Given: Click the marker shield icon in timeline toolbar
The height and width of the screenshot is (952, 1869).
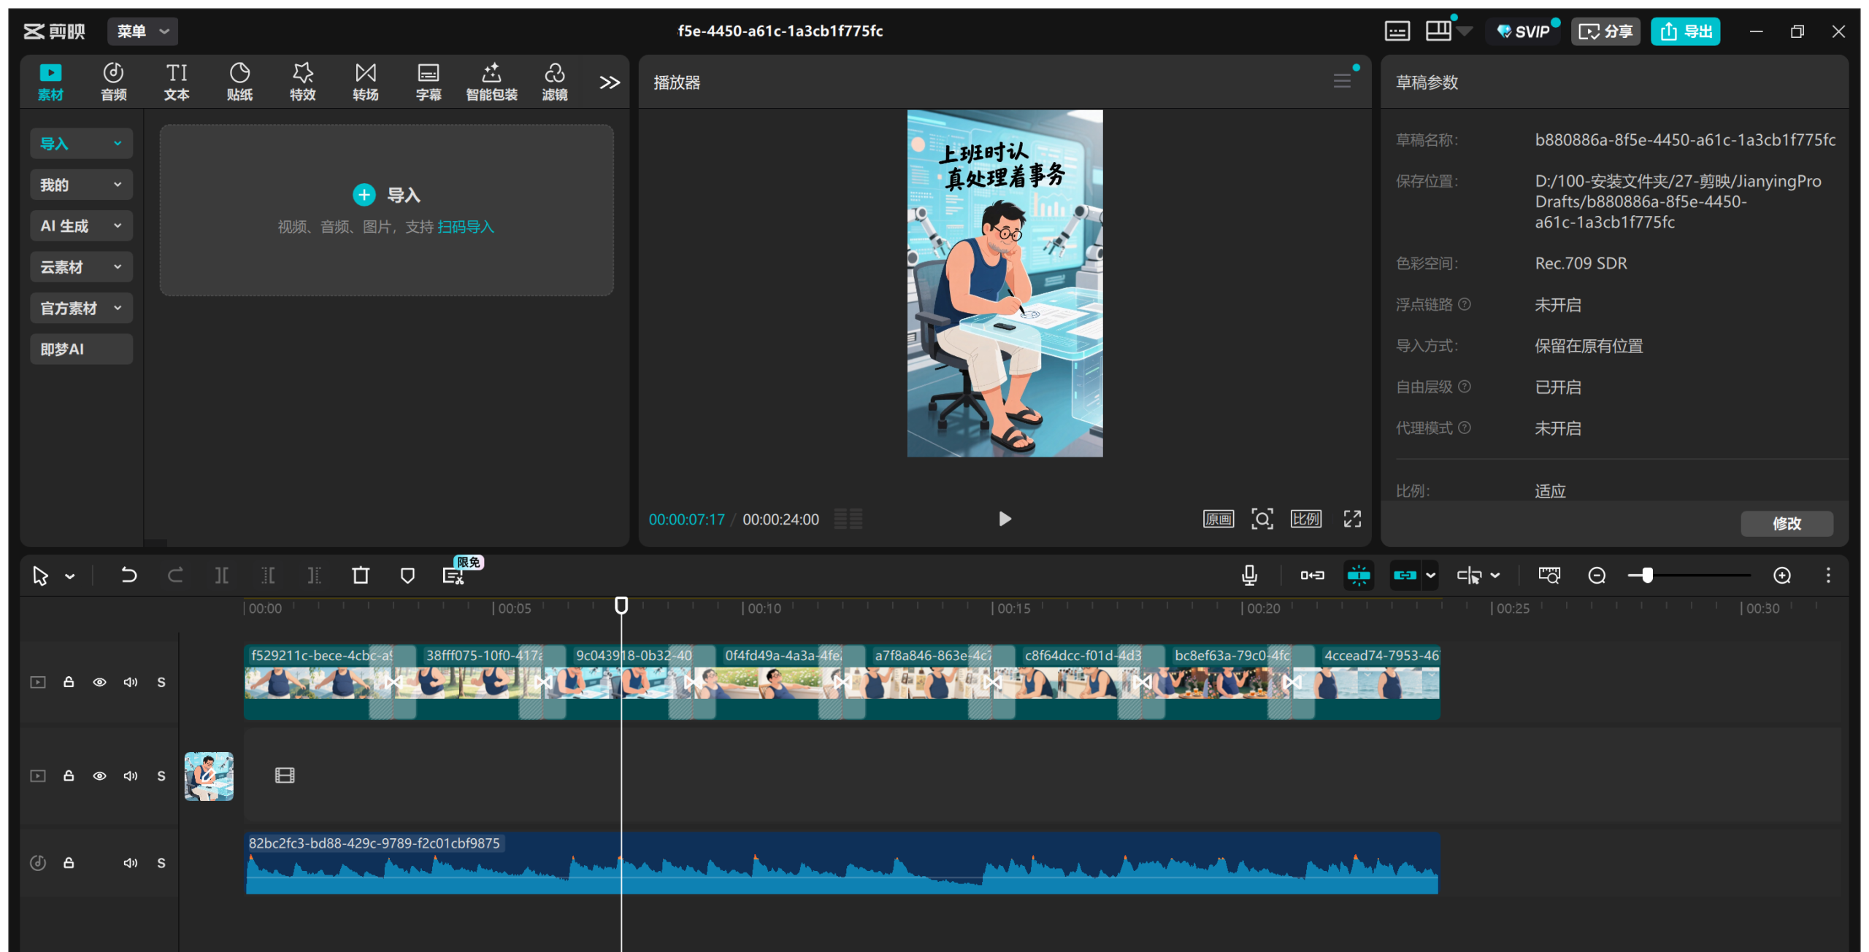Looking at the screenshot, I should pyautogui.click(x=407, y=576).
